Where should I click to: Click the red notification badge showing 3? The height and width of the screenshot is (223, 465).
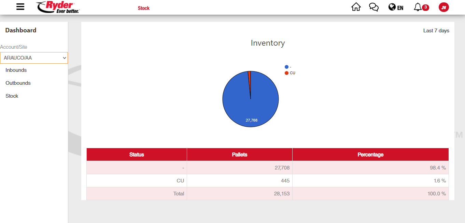click(x=425, y=7)
